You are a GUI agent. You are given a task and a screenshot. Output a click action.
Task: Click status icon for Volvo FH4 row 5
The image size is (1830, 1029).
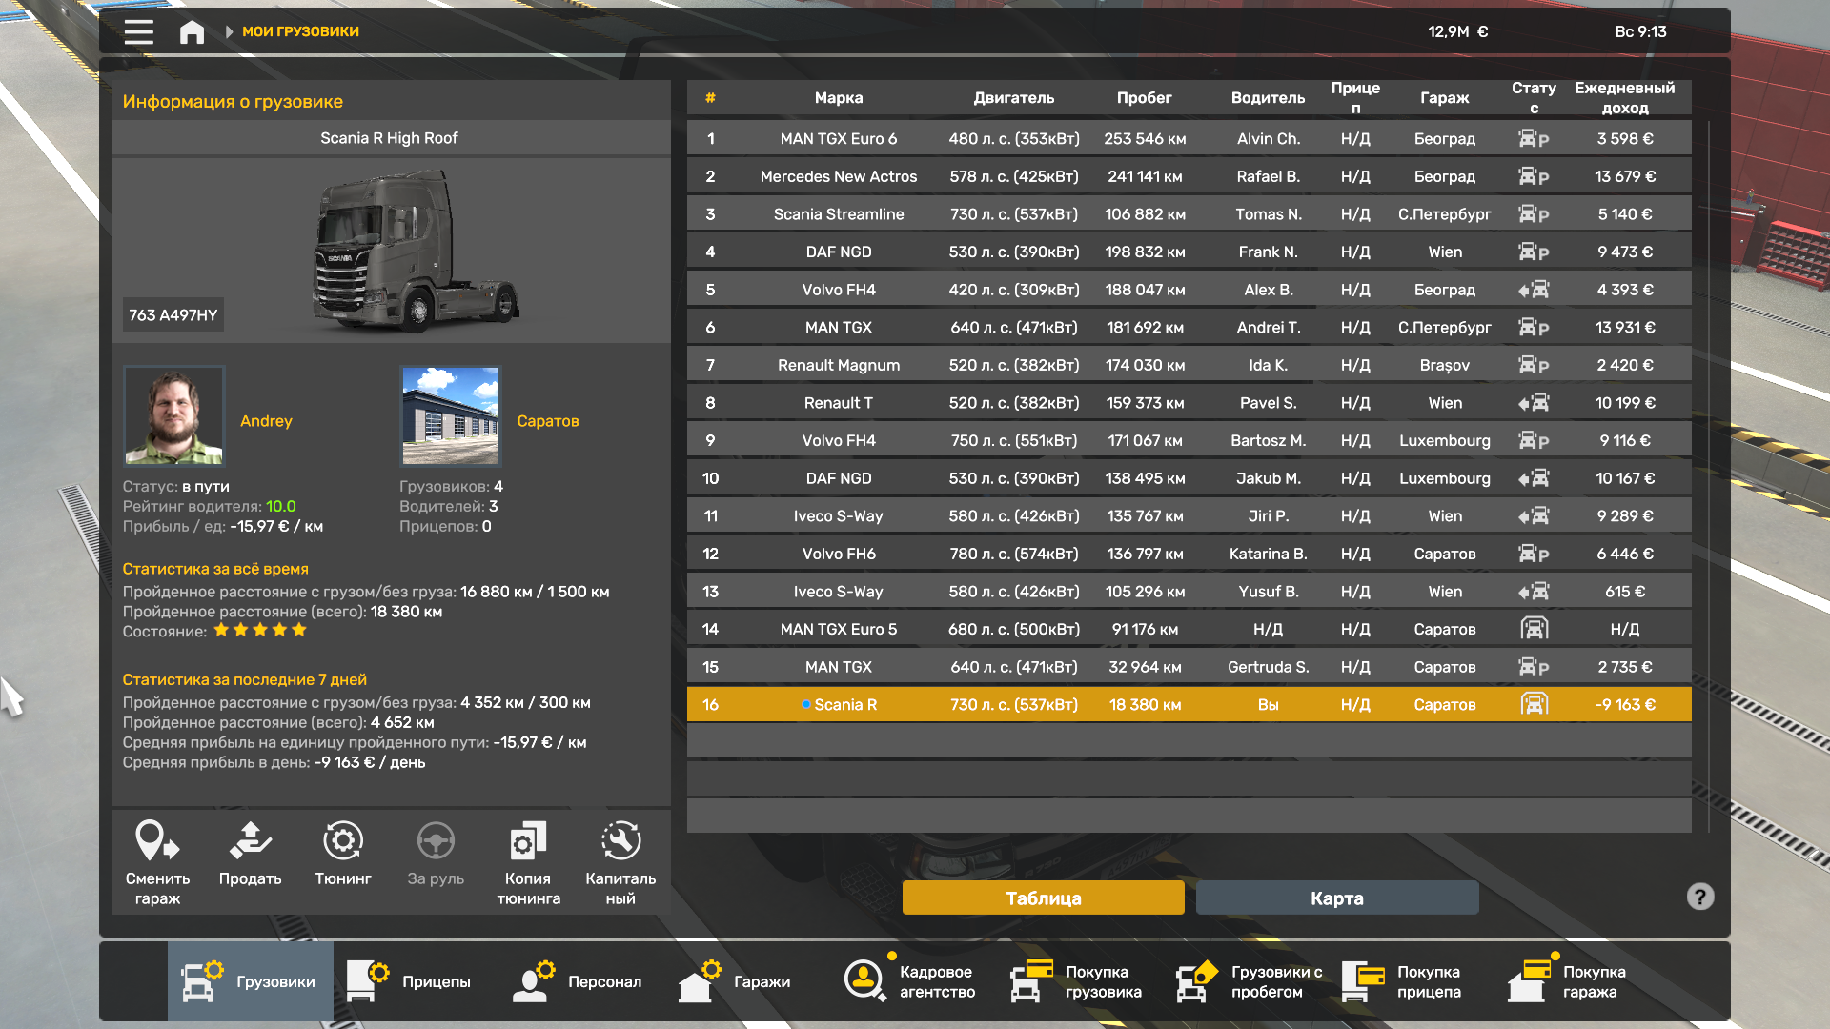1534,290
